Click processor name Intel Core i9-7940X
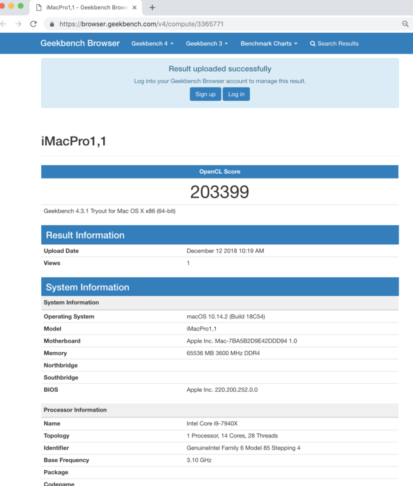This screenshot has width=413, height=486. click(x=212, y=423)
